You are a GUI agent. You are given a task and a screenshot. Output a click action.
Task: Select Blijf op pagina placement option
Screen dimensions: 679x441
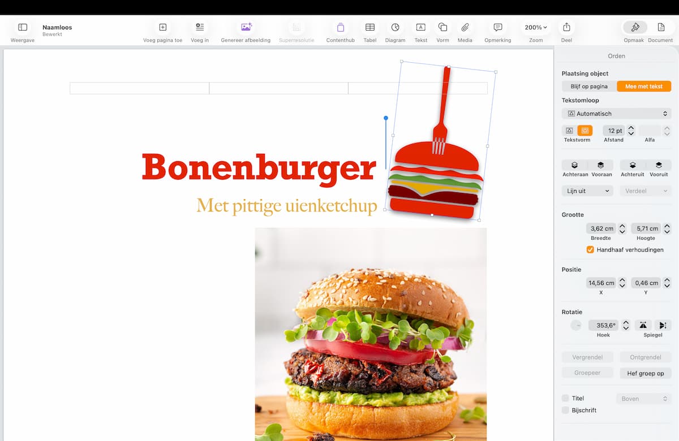[x=589, y=87]
